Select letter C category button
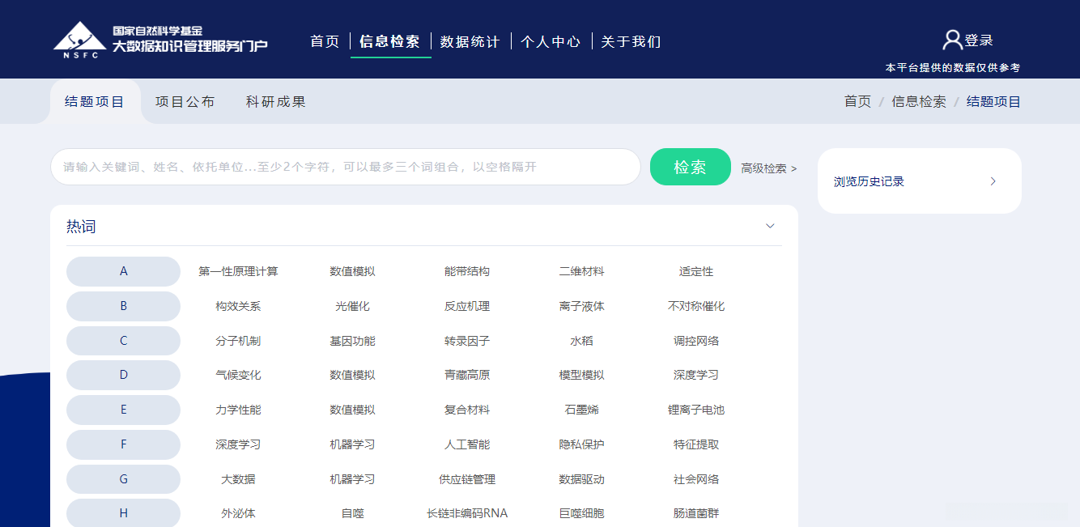Image resolution: width=1080 pixels, height=527 pixels. tap(123, 341)
